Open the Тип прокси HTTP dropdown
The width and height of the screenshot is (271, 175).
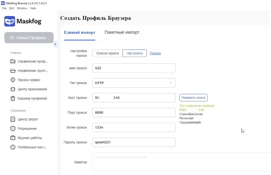(x=134, y=83)
